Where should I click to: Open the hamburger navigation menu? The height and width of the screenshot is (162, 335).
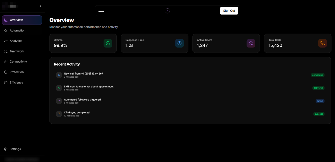pyautogui.click(x=101, y=11)
